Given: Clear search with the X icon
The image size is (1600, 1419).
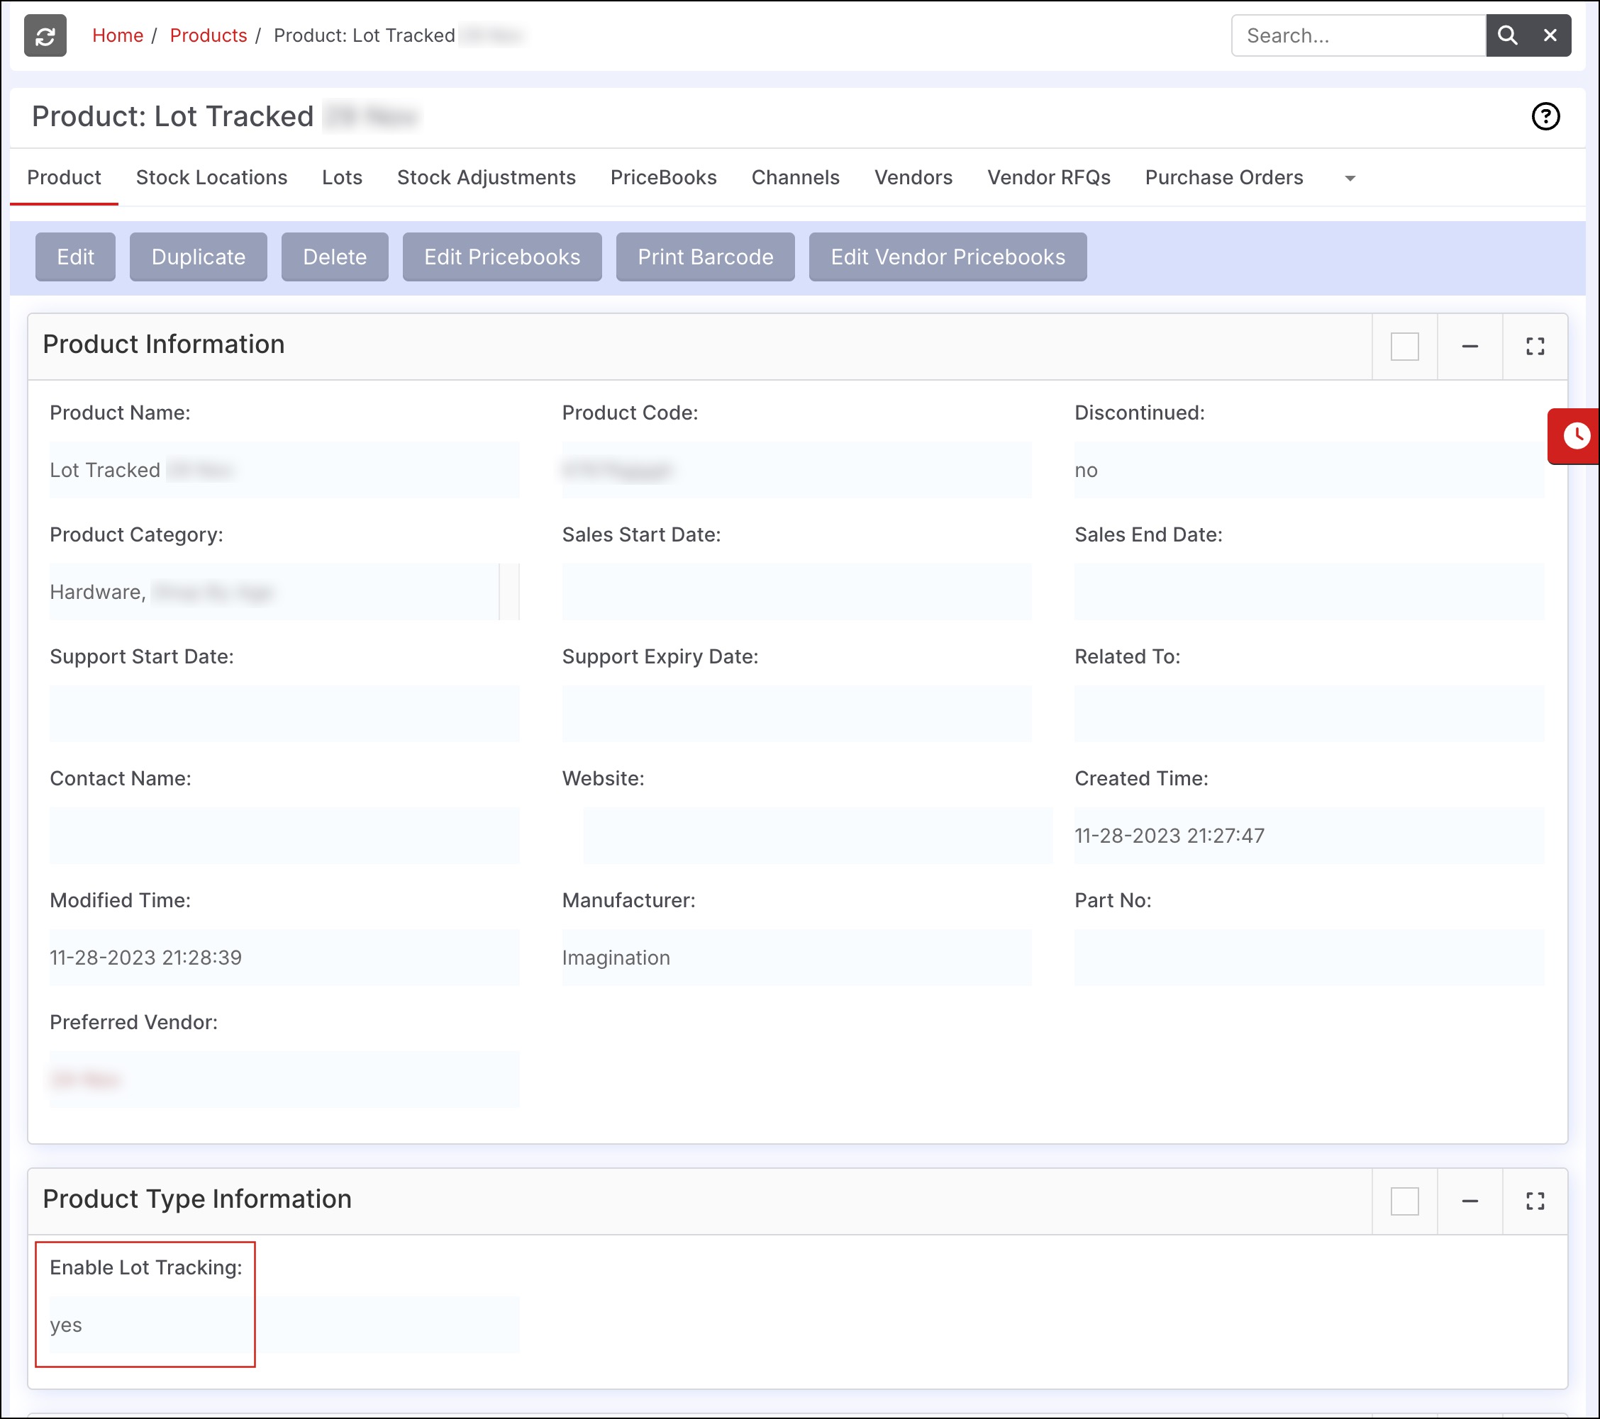Looking at the screenshot, I should [1550, 36].
